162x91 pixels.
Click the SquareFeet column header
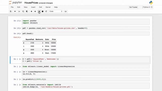30,39
